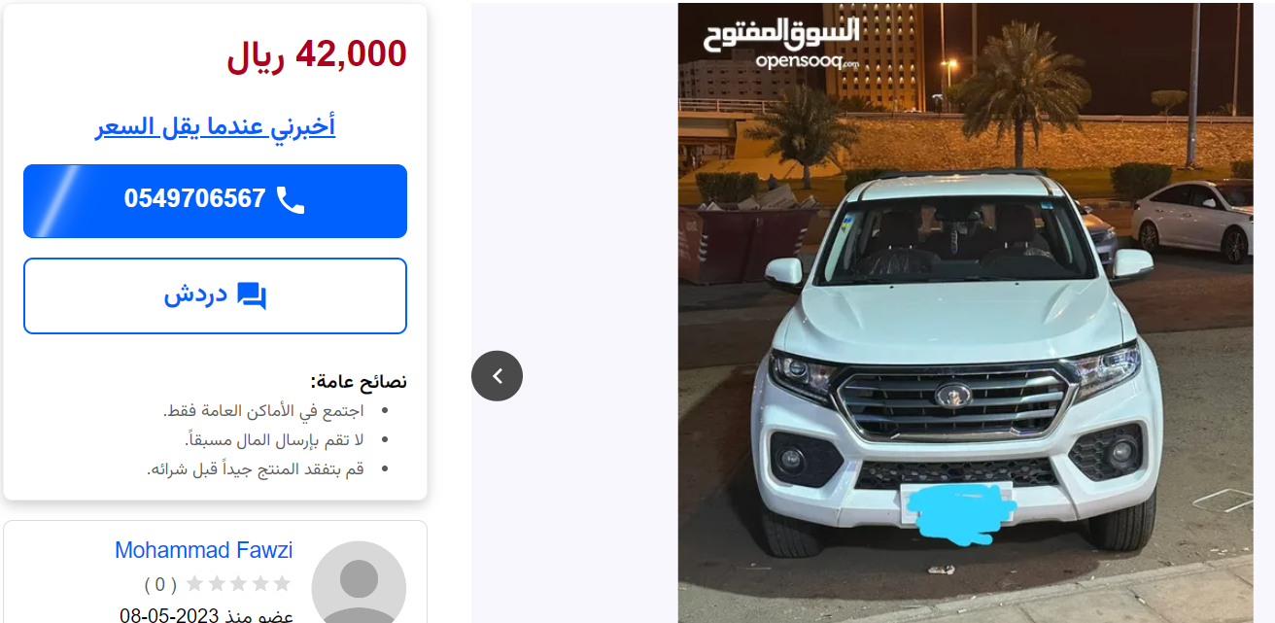Go to the next photo with the chevron arrow

497,375
